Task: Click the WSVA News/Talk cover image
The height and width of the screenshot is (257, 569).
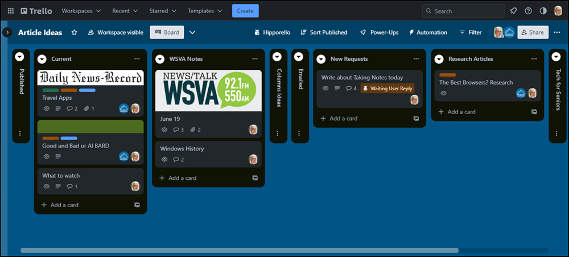Action: [x=209, y=91]
